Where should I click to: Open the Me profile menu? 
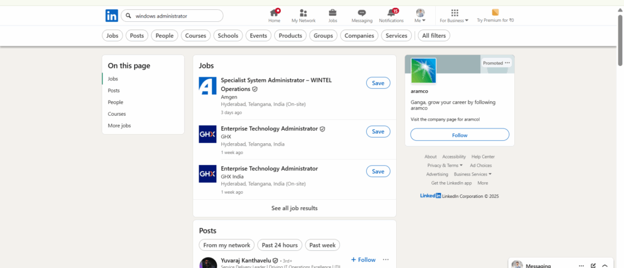420,15
